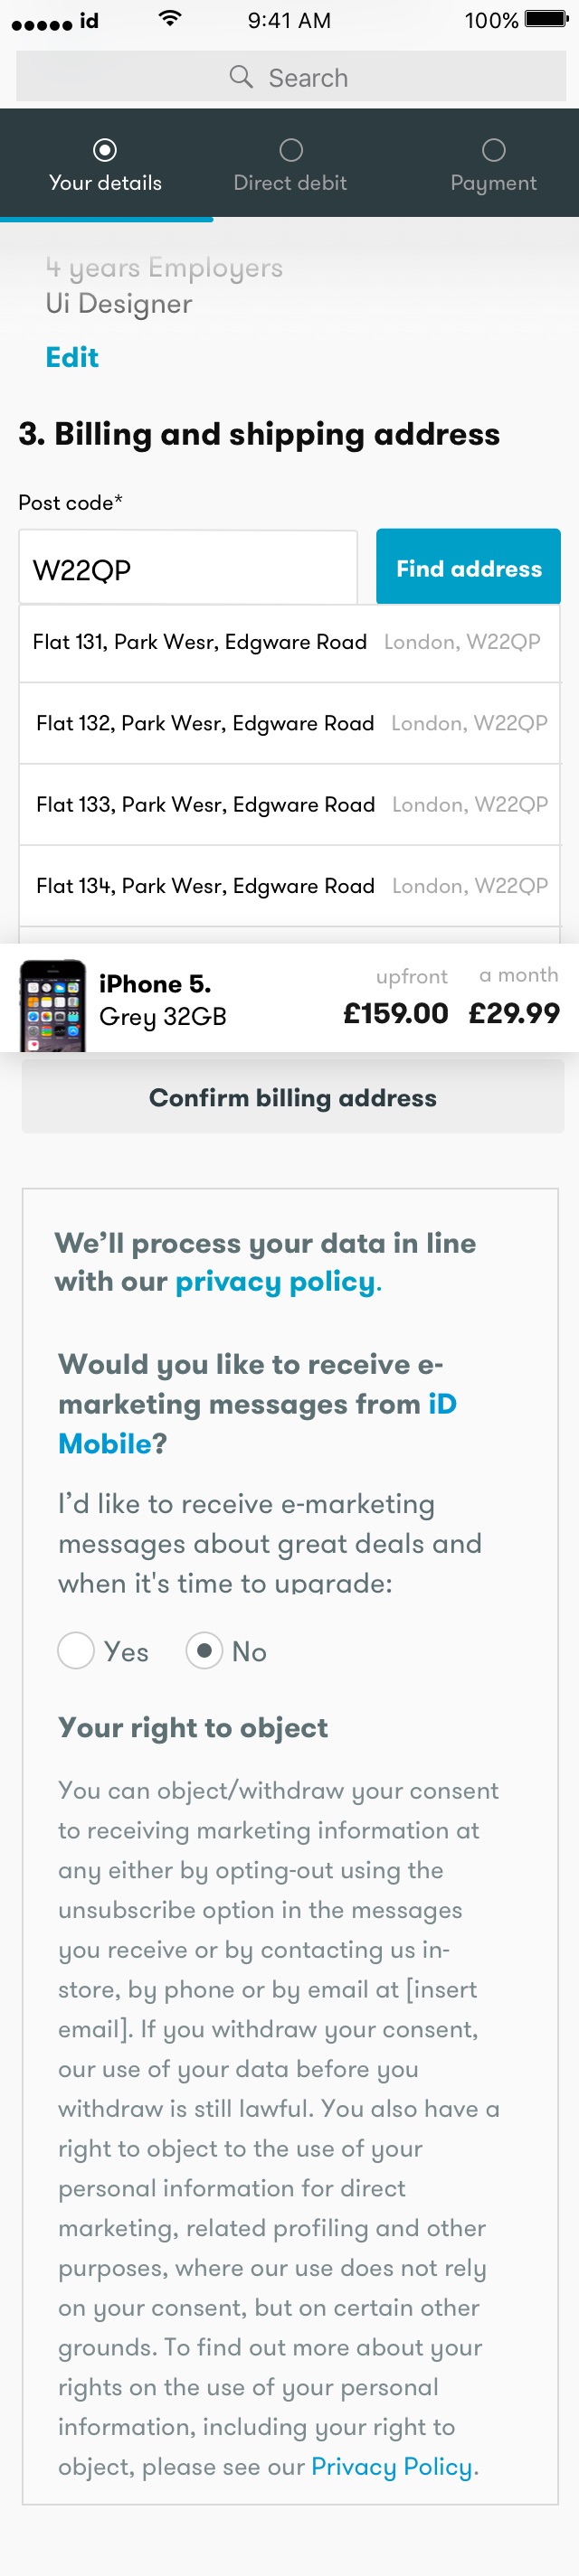The image size is (579, 2576).
Task: Switch to the Direct debit tab
Action: pyautogui.click(x=290, y=164)
